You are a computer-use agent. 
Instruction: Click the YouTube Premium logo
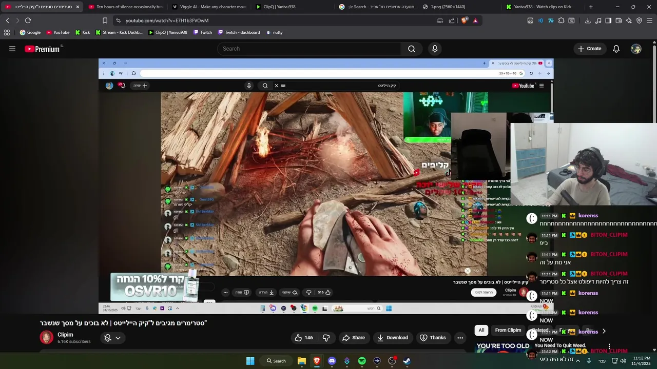point(43,49)
